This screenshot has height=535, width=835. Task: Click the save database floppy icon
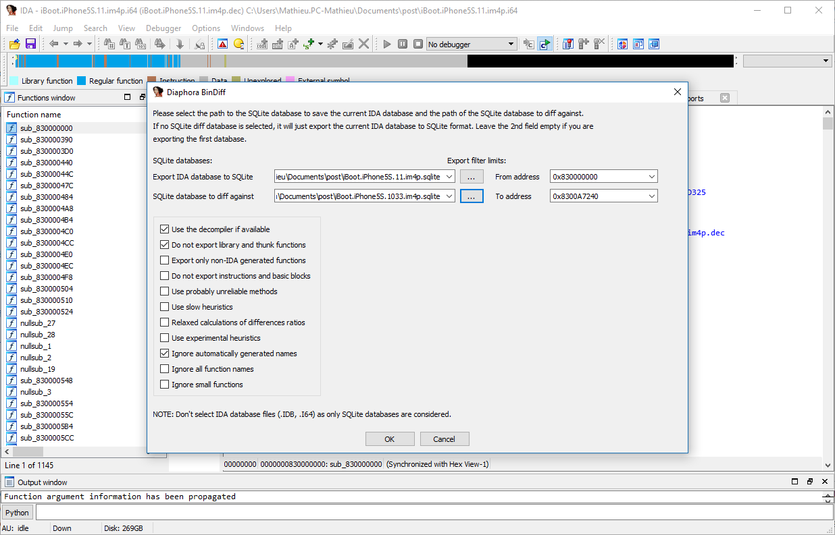(x=30, y=44)
